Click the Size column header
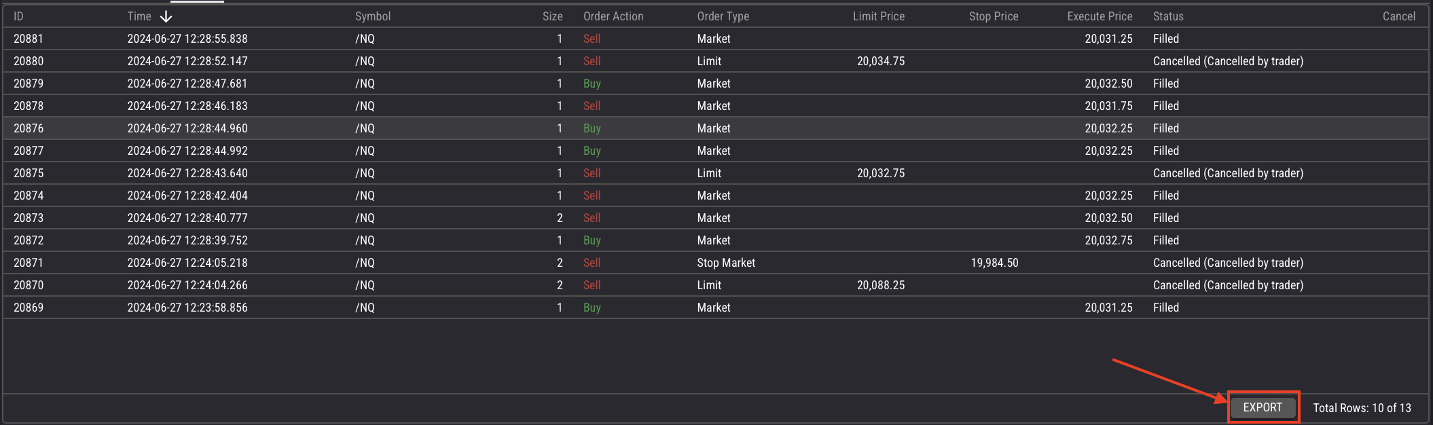1433x425 pixels. pyautogui.click(x=552, y=16)
